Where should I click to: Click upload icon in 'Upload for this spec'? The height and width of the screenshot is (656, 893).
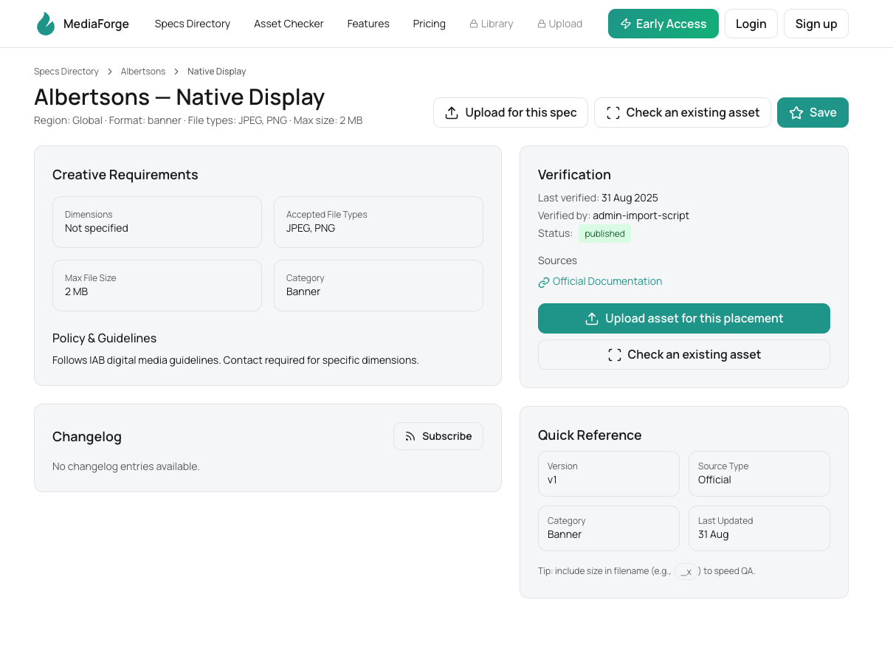click(x=452, y=113)
